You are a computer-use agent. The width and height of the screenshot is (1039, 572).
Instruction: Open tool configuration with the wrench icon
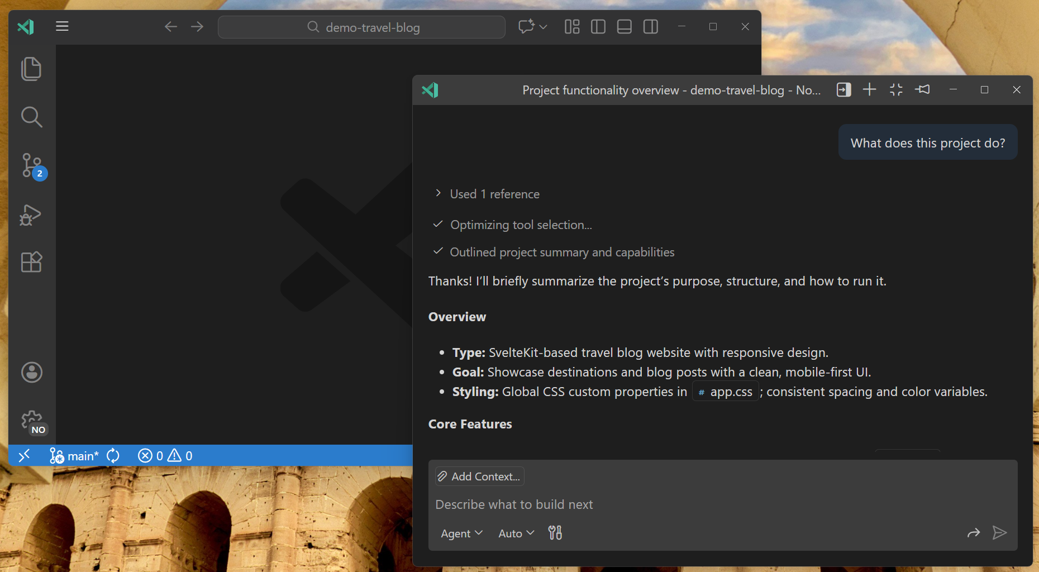555,532
